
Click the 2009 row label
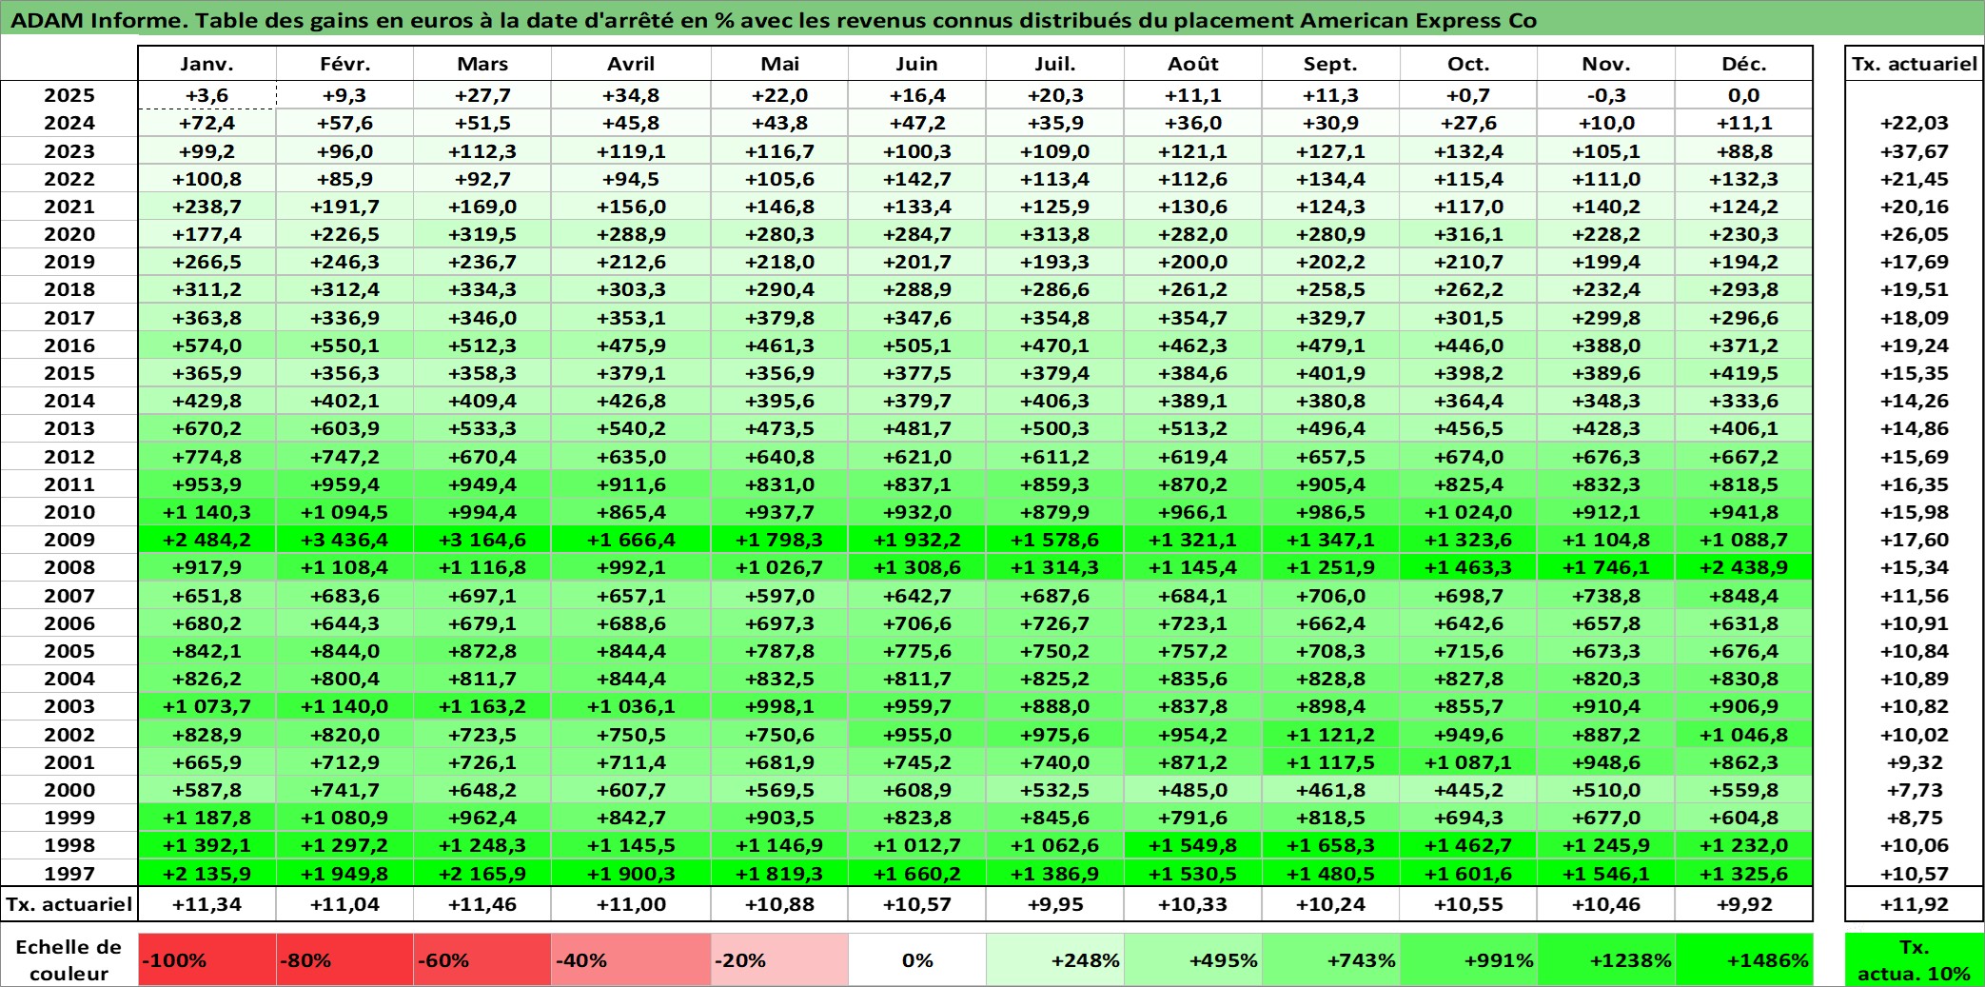[69, 540]
